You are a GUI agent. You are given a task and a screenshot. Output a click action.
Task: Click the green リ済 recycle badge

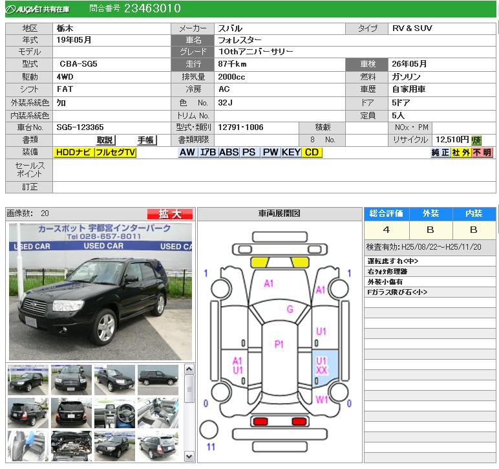476,140
